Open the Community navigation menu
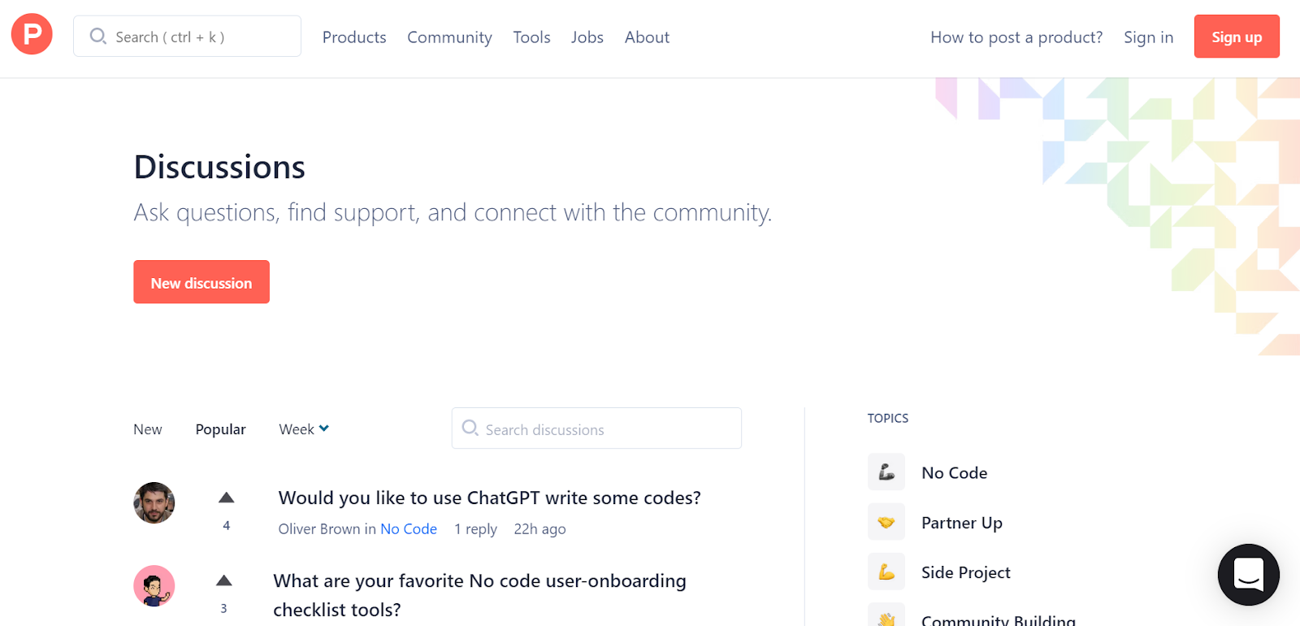The image size is (1300, 626). (x=449, y=37)
